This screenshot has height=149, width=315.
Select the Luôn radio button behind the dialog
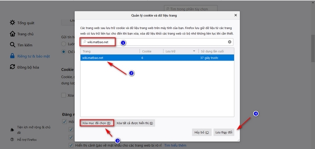(x=64, y=44)
